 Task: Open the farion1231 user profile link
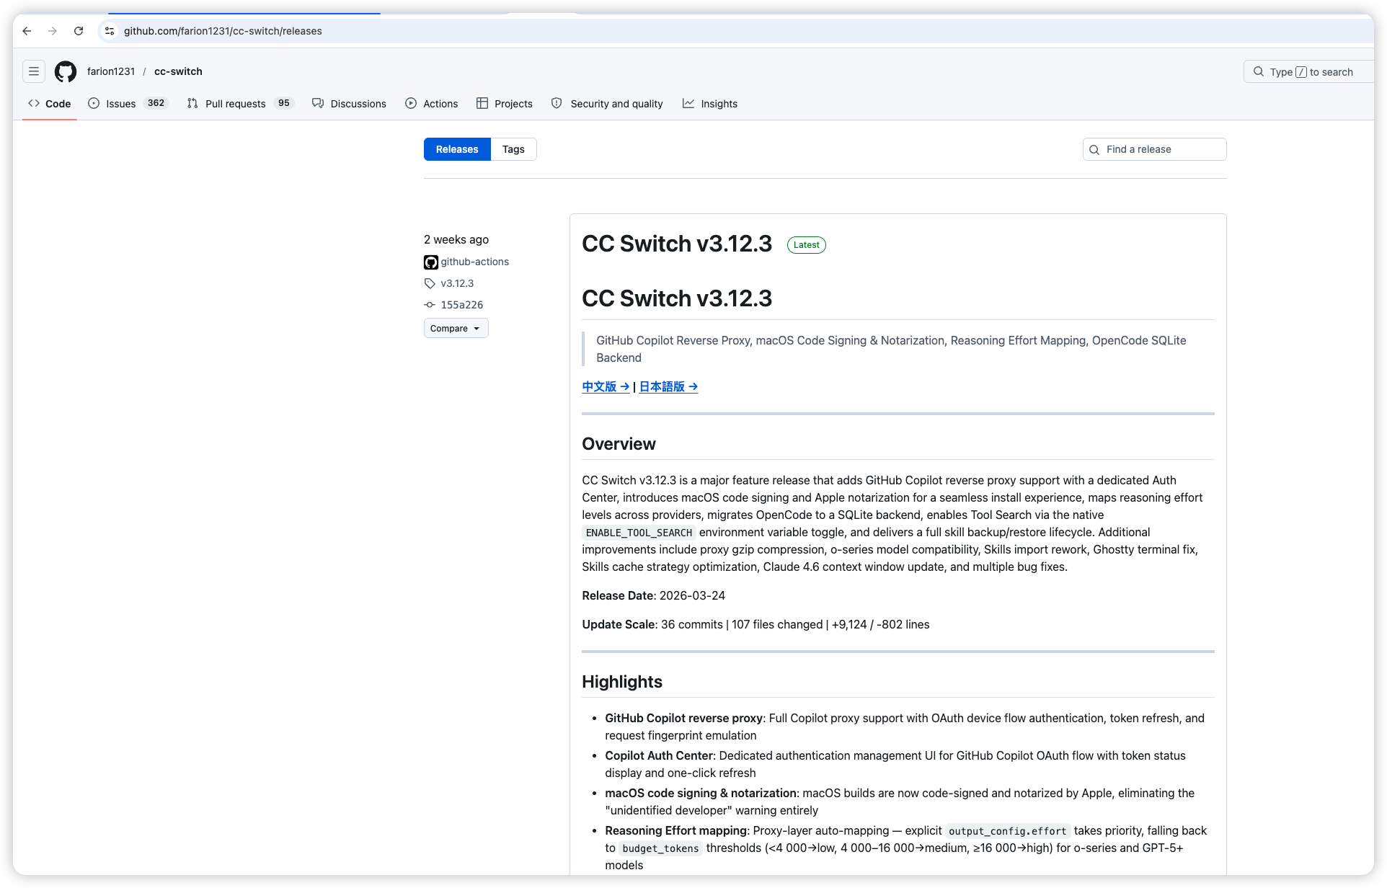click(111, 71)
